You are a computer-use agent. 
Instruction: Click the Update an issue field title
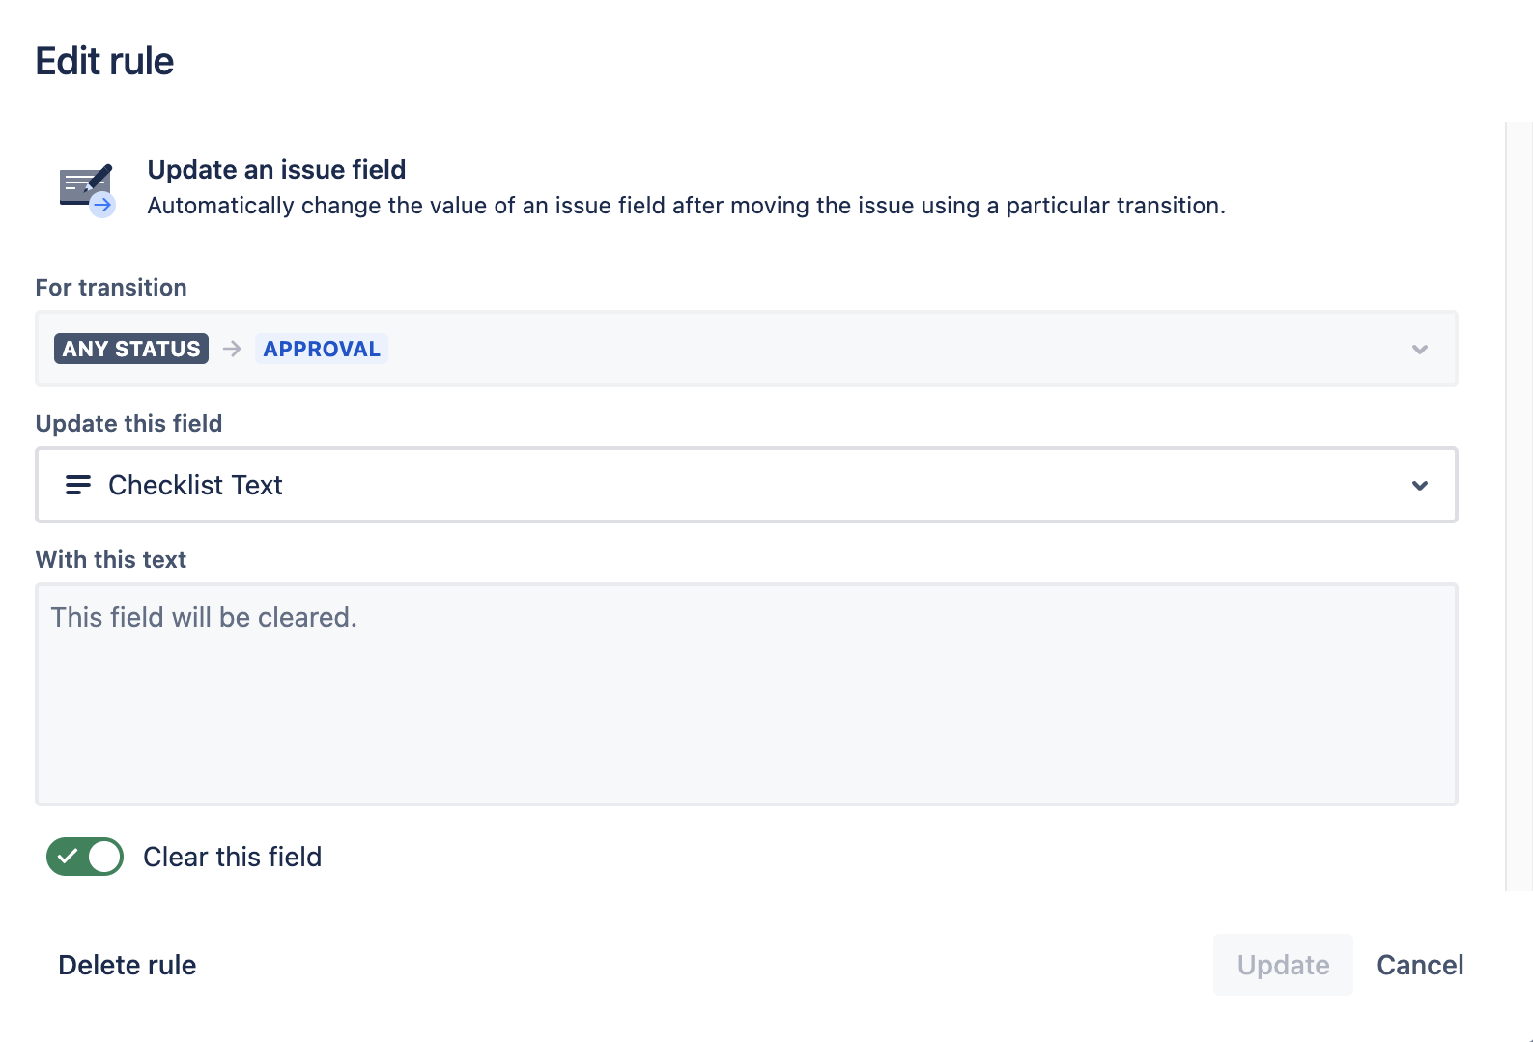[x=276, y=170]
